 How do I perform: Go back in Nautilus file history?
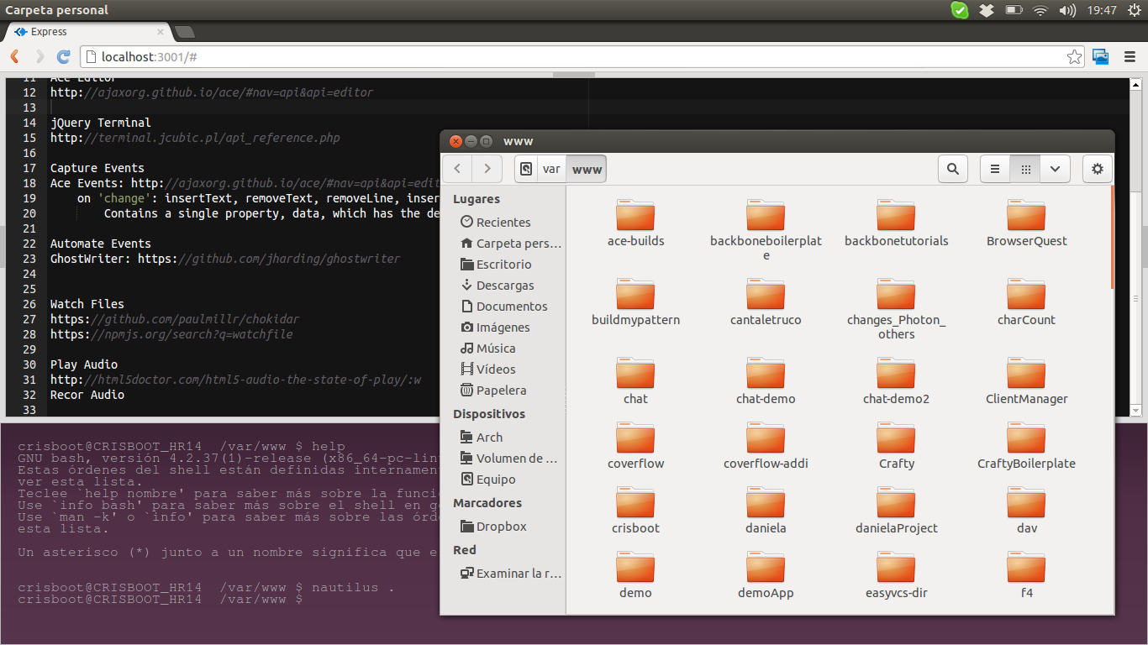tap(457, 169)
